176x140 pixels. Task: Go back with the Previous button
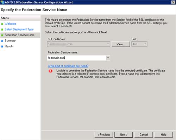[104, 135]
